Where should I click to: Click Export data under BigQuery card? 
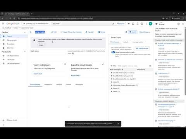click(38, 74)
